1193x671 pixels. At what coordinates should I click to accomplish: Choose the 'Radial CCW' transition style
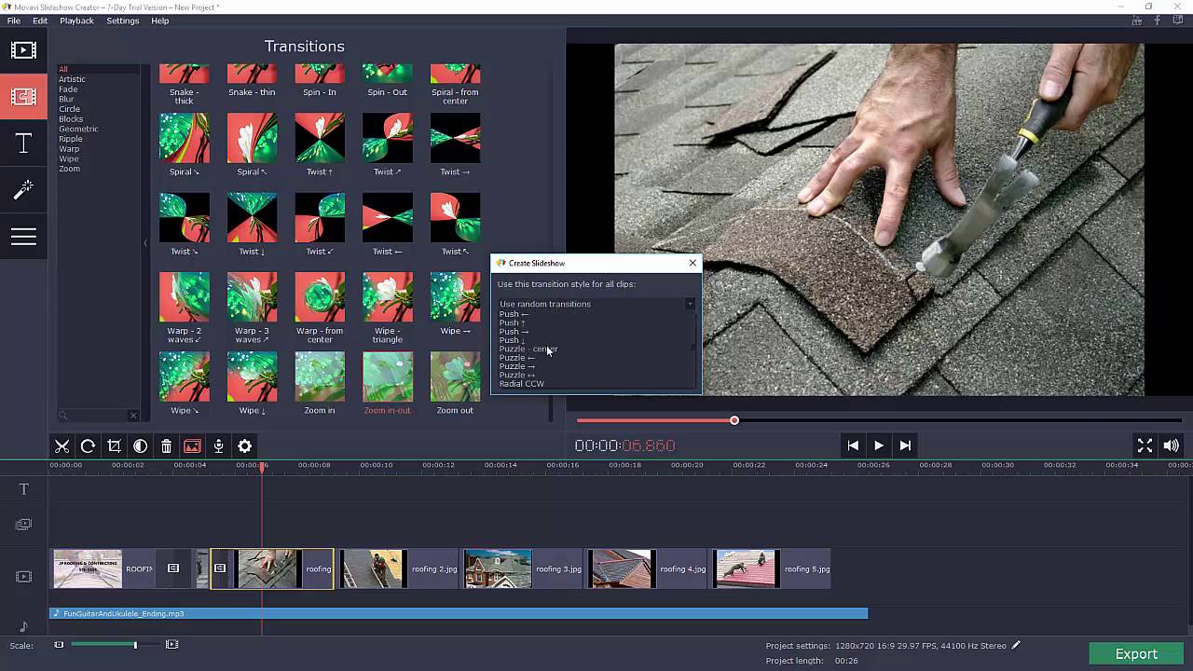(x=522, y=384)
